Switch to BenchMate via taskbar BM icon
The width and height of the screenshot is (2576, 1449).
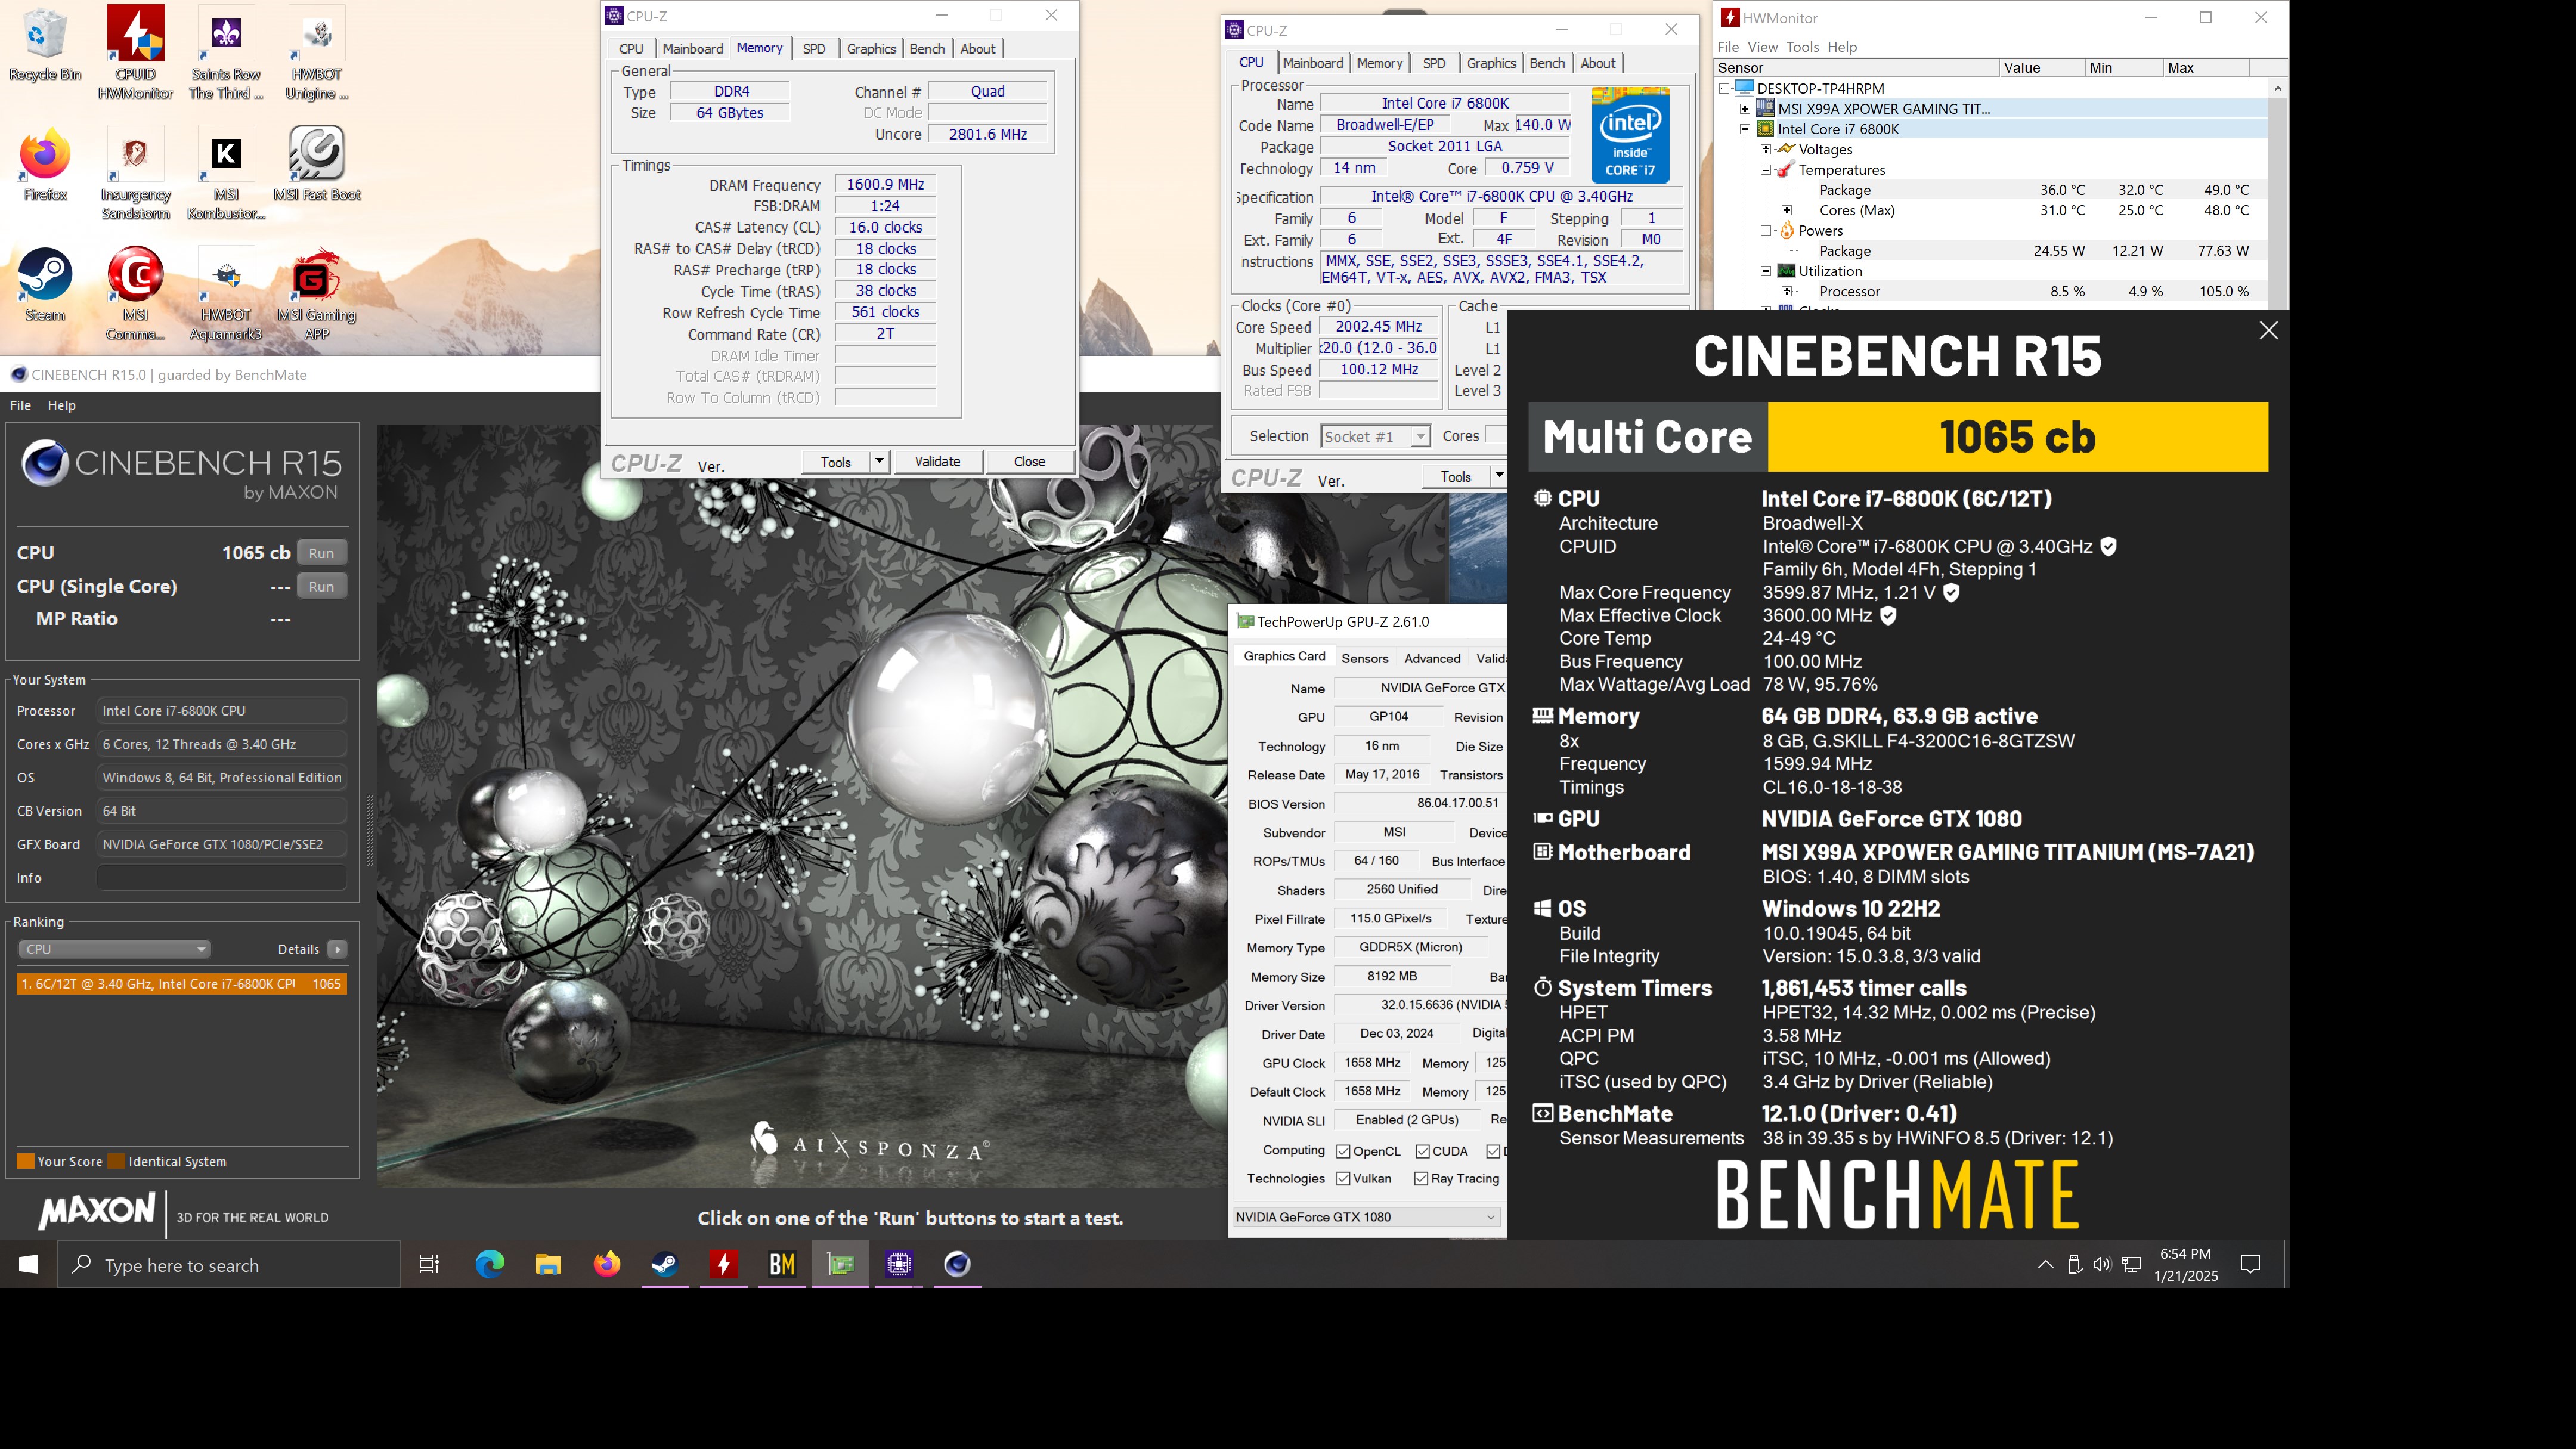pyautogui.click(x=782, y=1264)
